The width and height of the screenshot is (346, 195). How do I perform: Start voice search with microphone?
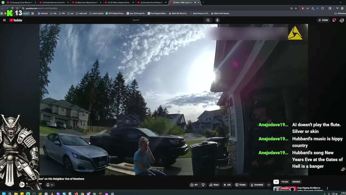[217, 20]
